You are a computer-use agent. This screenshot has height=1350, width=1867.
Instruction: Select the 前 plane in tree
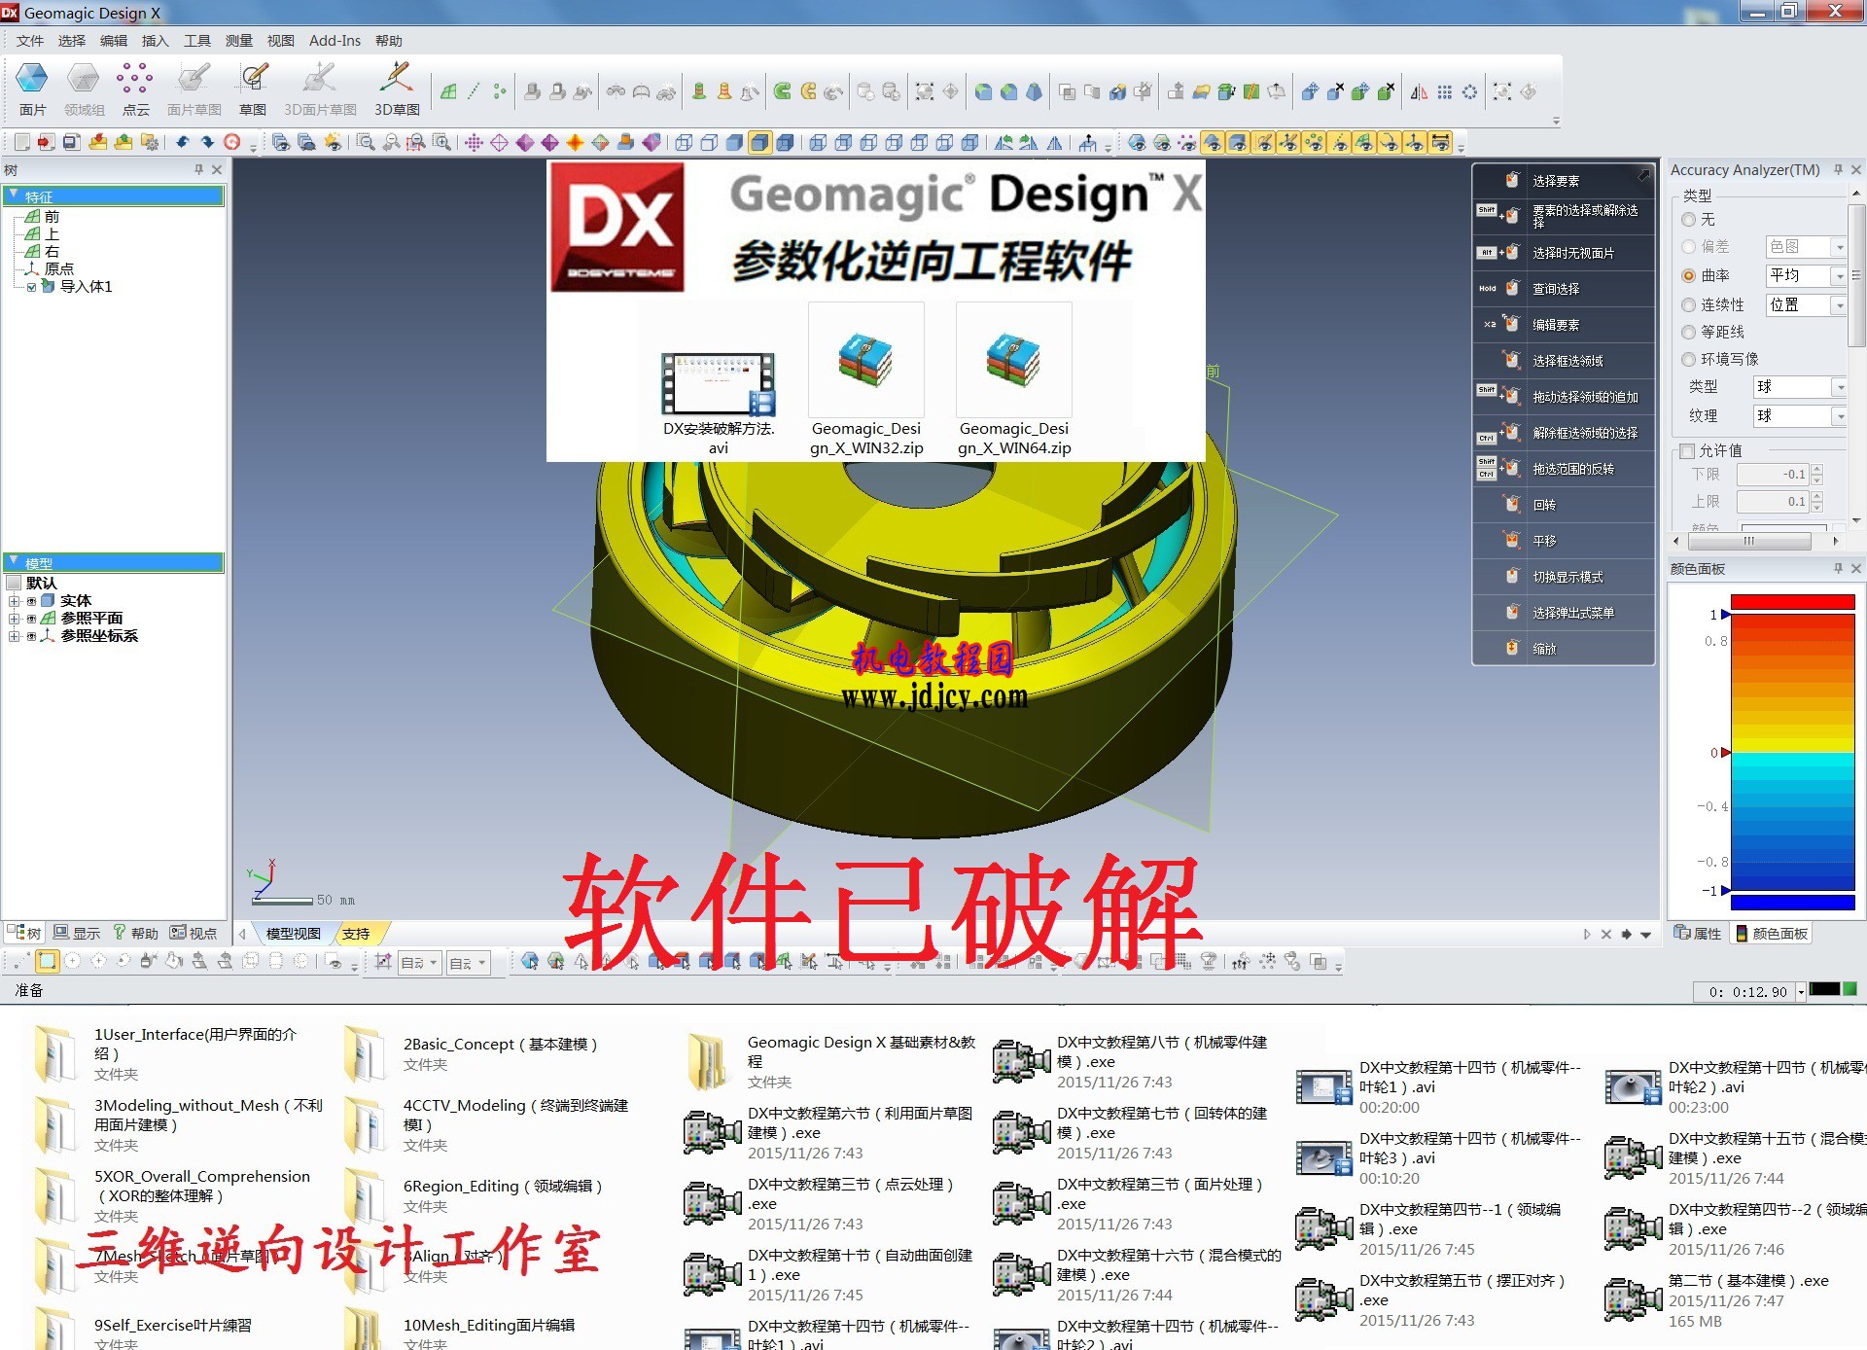click(43, 217)
